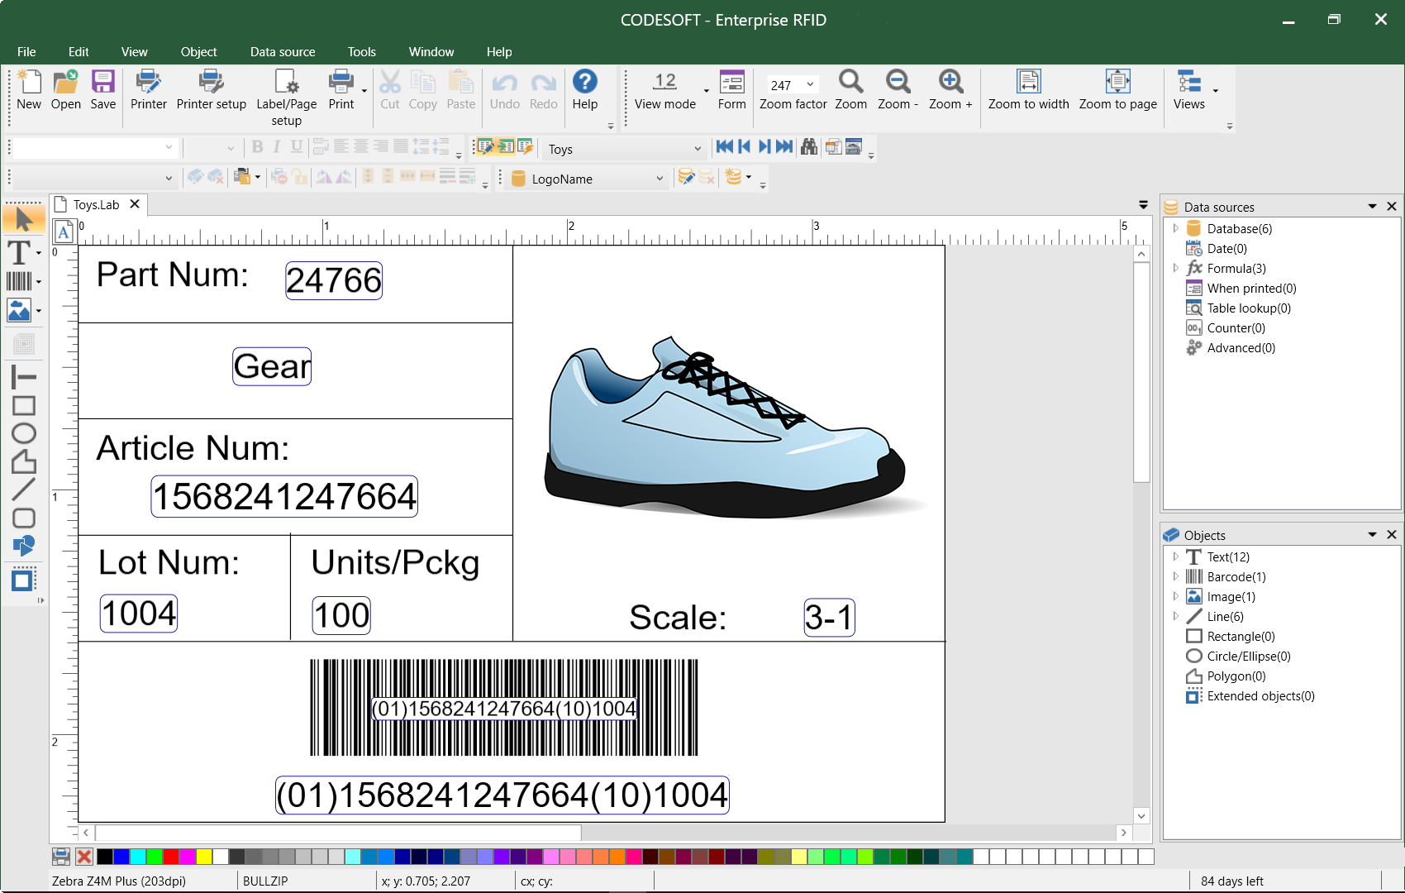Expand the Database(6) data source
This screenshot has width=1405, height=893.
[x=1177, y=228]
